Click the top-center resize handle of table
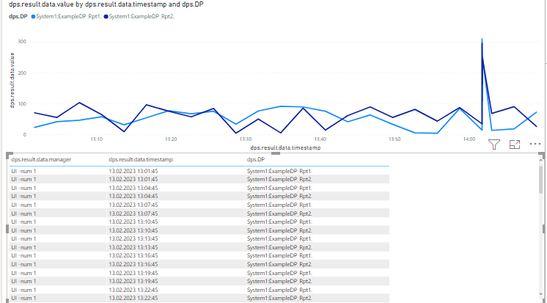This screenshot has height=303, width=547. pos(275,153)
